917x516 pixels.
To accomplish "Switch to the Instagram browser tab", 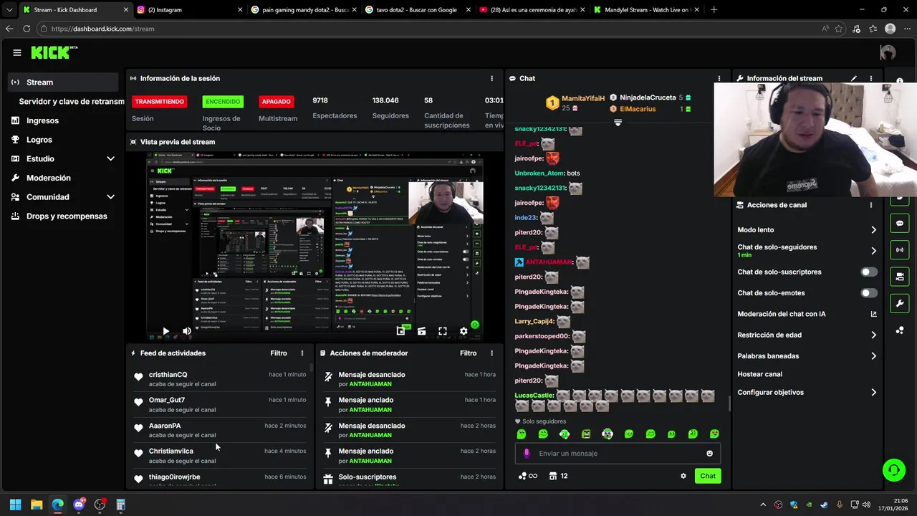I will point(188,10).
